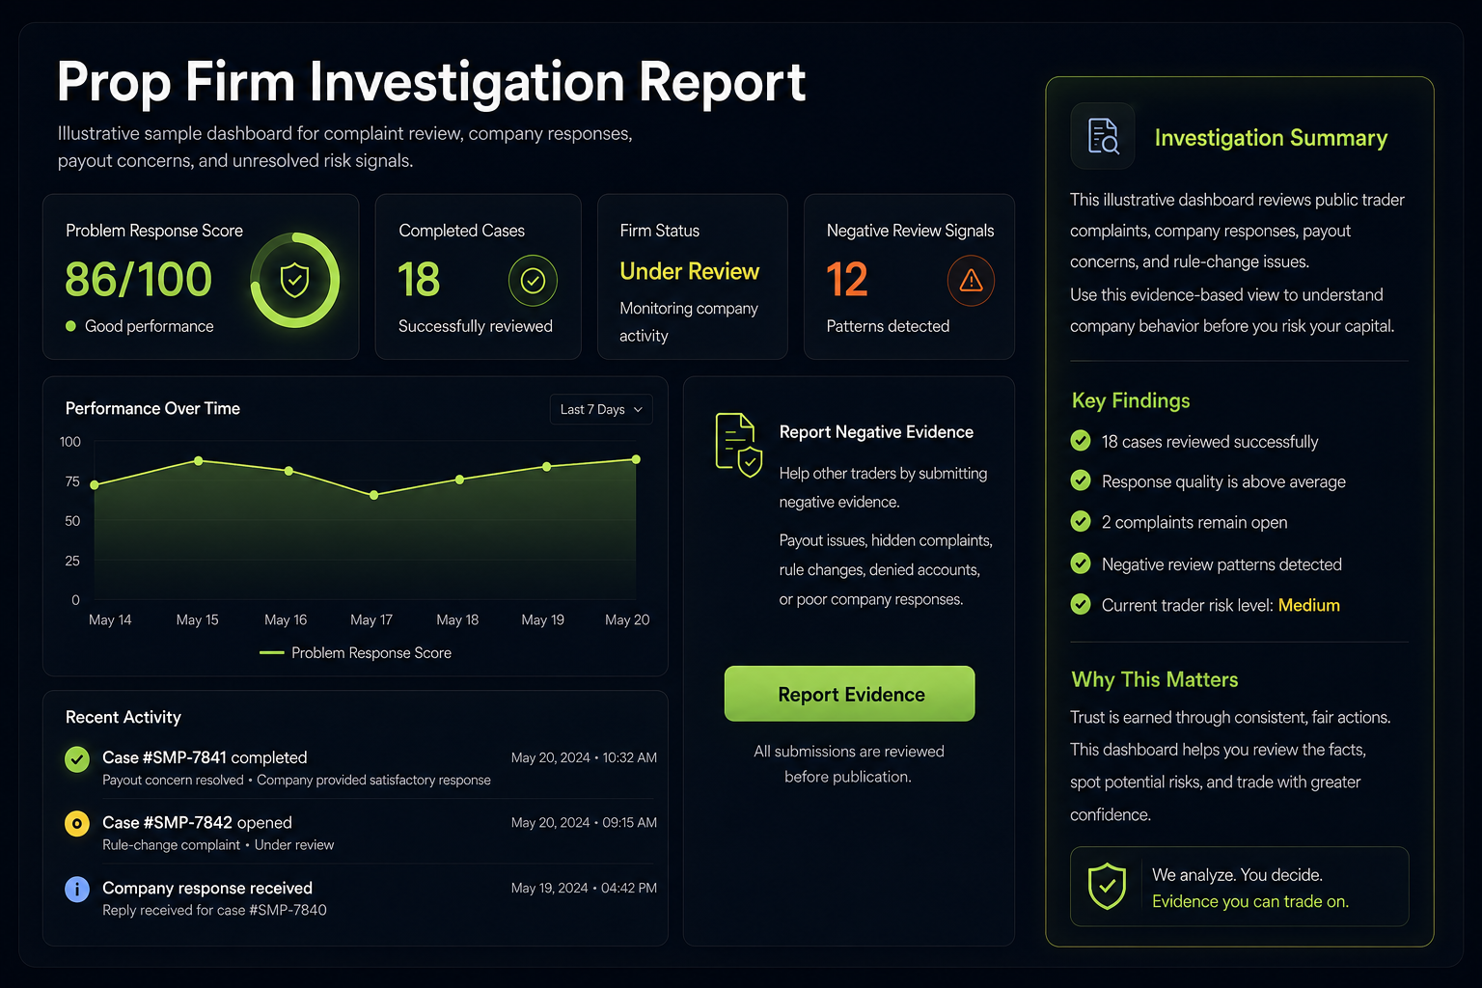Click 'Monitoring company activity' text
This screenshot has height=988, width=1482.
[689, 321]
